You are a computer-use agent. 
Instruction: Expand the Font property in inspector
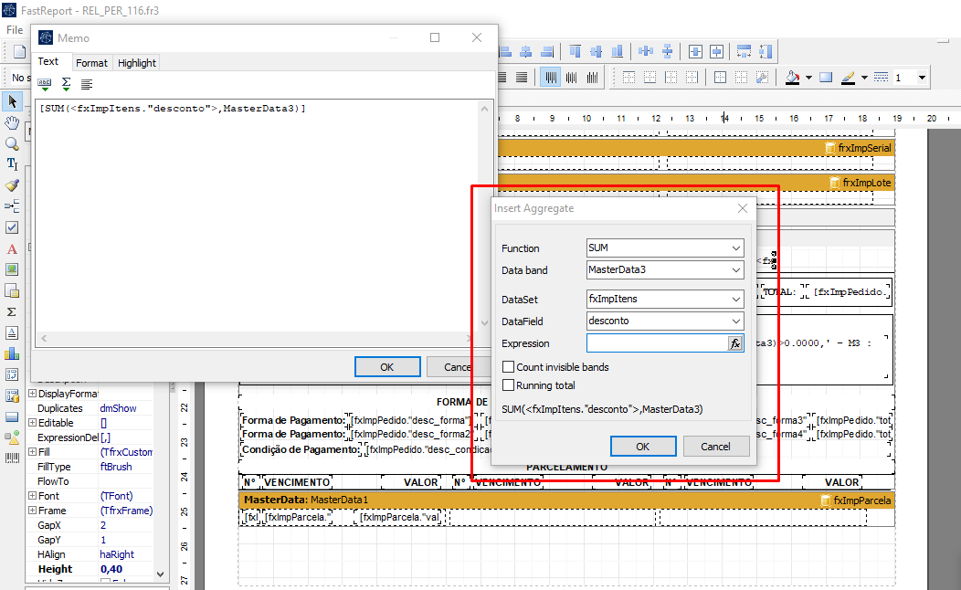[33, 496]
